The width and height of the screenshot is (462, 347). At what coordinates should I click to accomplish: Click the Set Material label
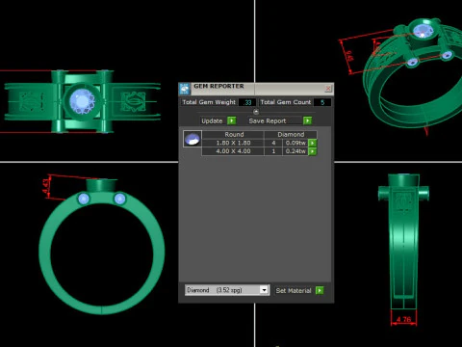click(294, 291)
